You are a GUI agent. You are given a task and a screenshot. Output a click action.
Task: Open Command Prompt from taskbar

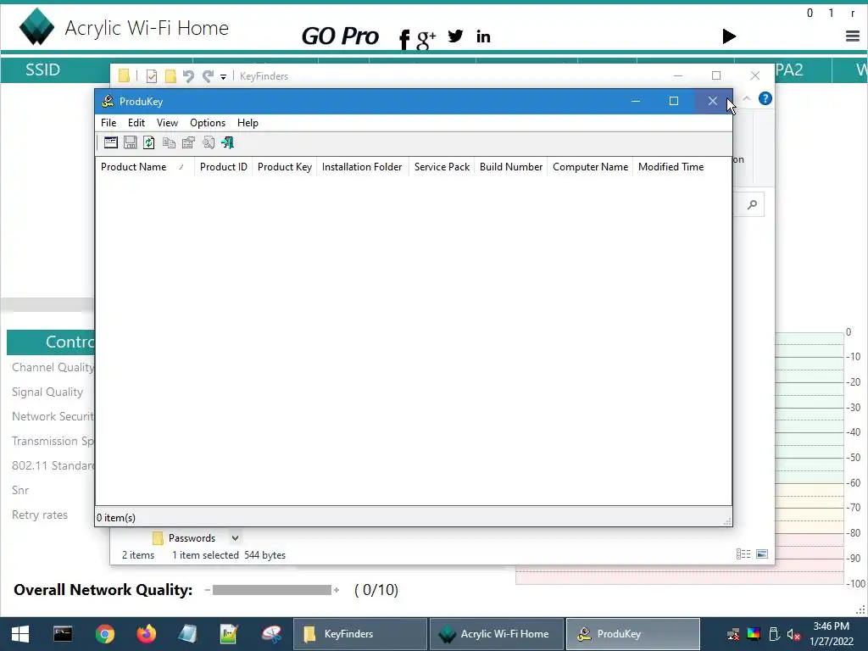point(63,634)
